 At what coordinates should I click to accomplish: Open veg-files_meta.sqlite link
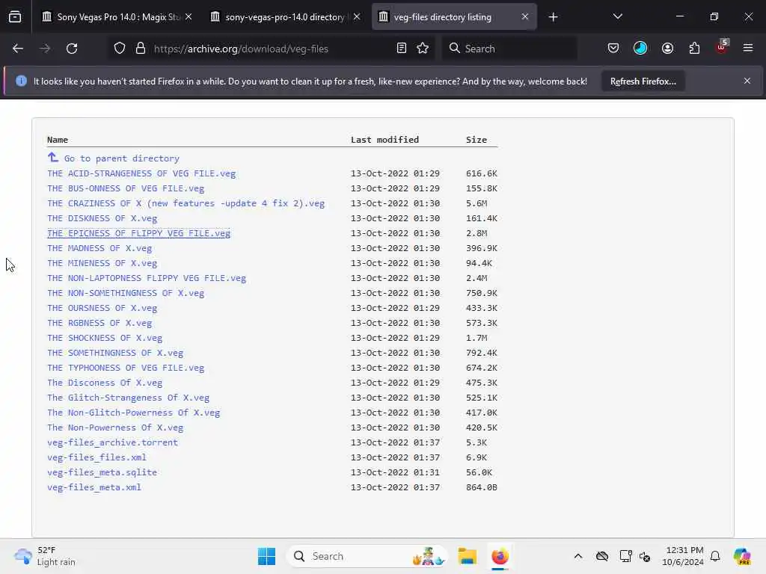tap(102, 472)
